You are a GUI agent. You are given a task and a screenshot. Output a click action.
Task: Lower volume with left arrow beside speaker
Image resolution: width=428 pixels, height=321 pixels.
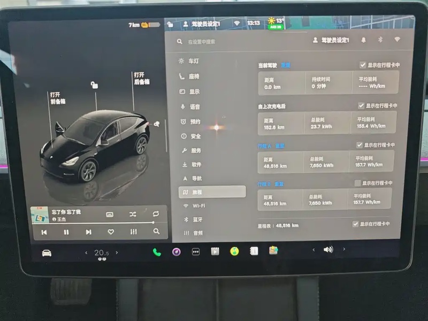[314, 249]
